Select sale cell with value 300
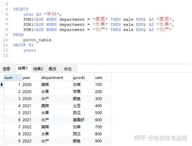 pos(103,99)
